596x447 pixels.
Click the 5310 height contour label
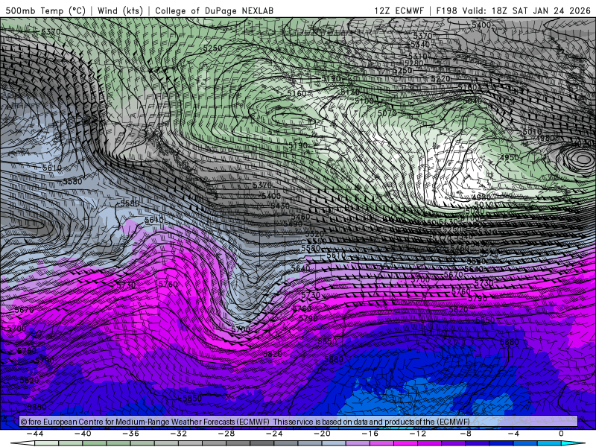coord(418,57)
